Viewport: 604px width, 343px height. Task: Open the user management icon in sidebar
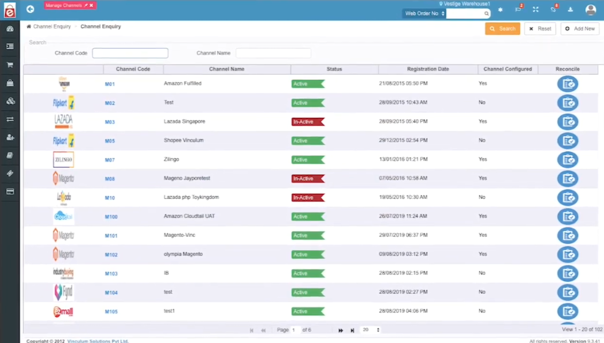[9, 137]
